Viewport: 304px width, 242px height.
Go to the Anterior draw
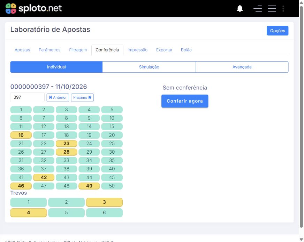[x=58, y=97]
